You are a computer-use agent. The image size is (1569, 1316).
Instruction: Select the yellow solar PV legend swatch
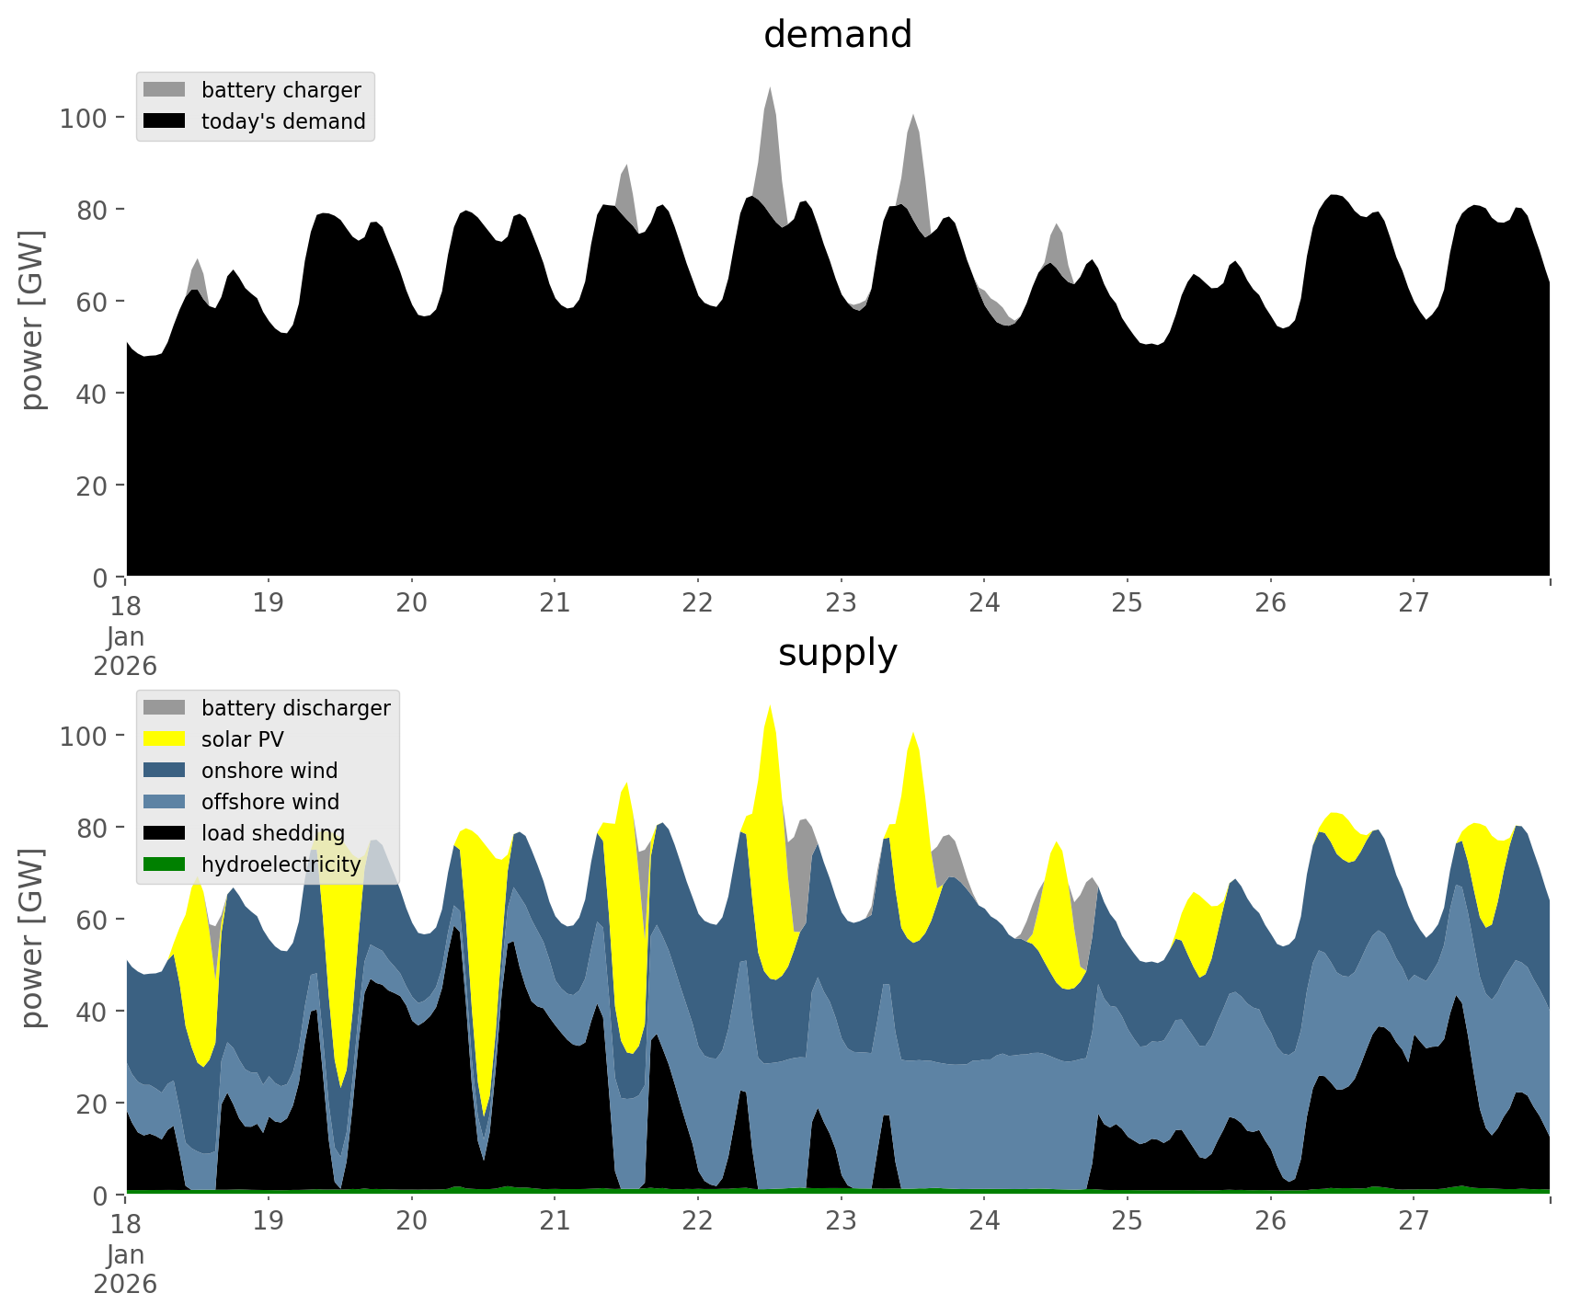tap(164, 739)
